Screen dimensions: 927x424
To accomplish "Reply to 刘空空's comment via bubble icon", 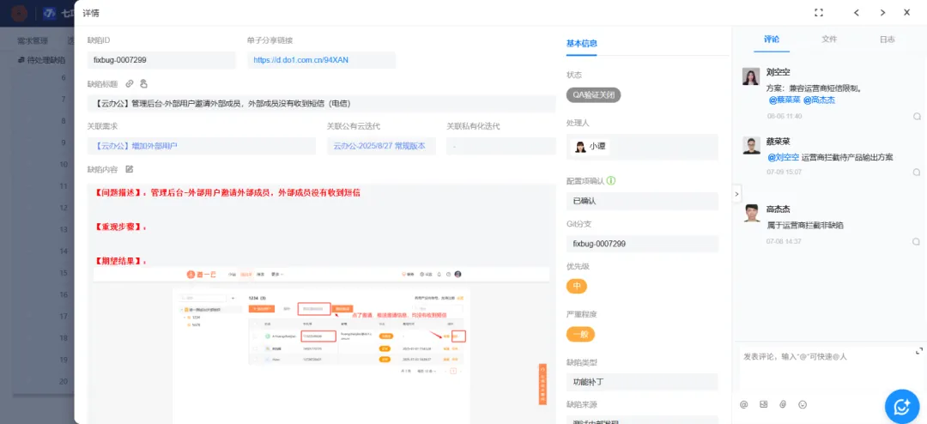I will 916,116.
